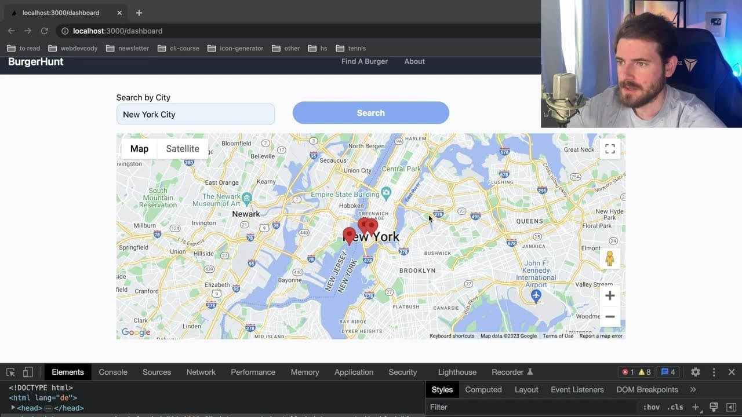This screenshot has height=417, width=742.
Task: Click the leftmost red map marker
Action: click(349, 235)
